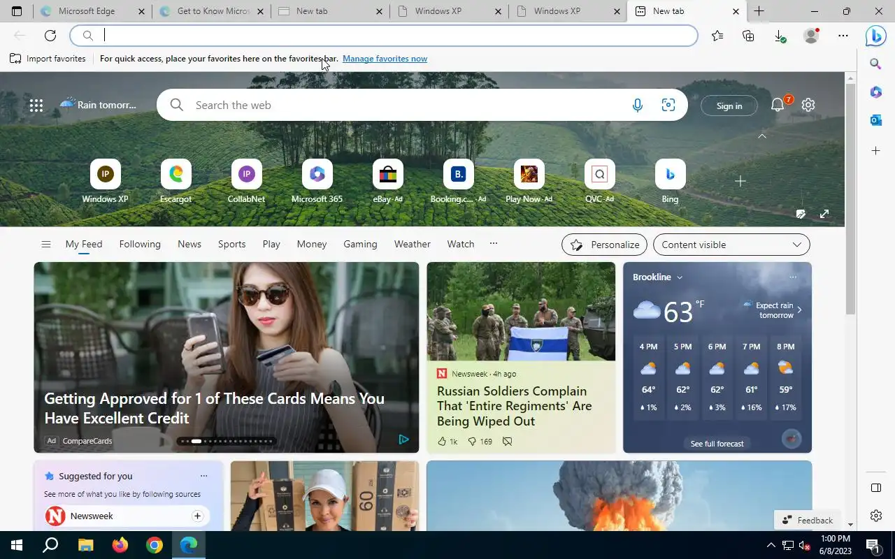Open the feed hamburger menu
The image size is (895, 559).
point(46,245)
